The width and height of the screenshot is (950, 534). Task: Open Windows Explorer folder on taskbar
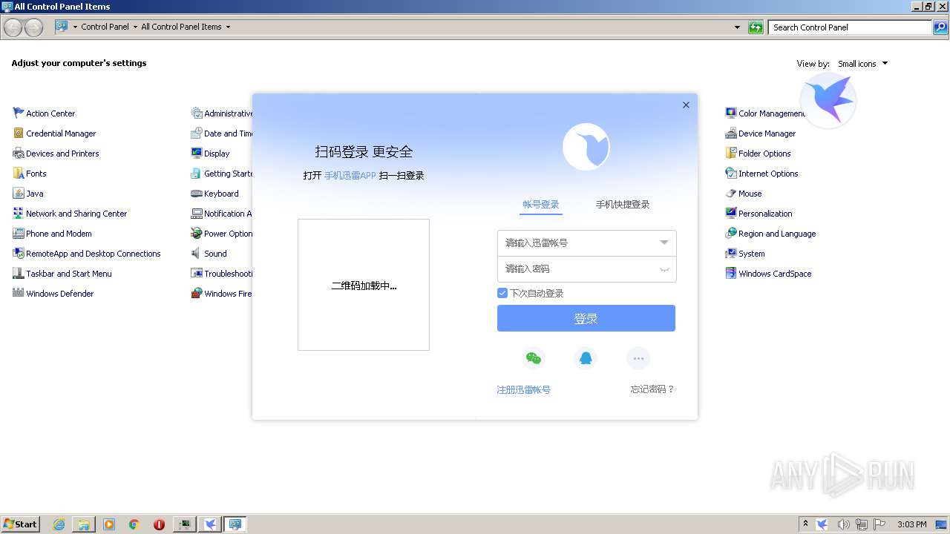(84, 524)
